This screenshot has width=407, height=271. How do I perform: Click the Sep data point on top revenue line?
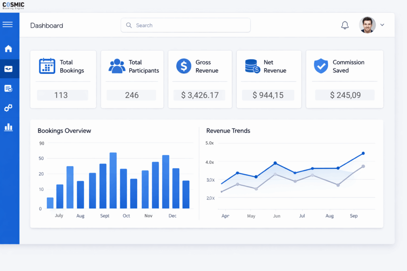coord(363,154)
